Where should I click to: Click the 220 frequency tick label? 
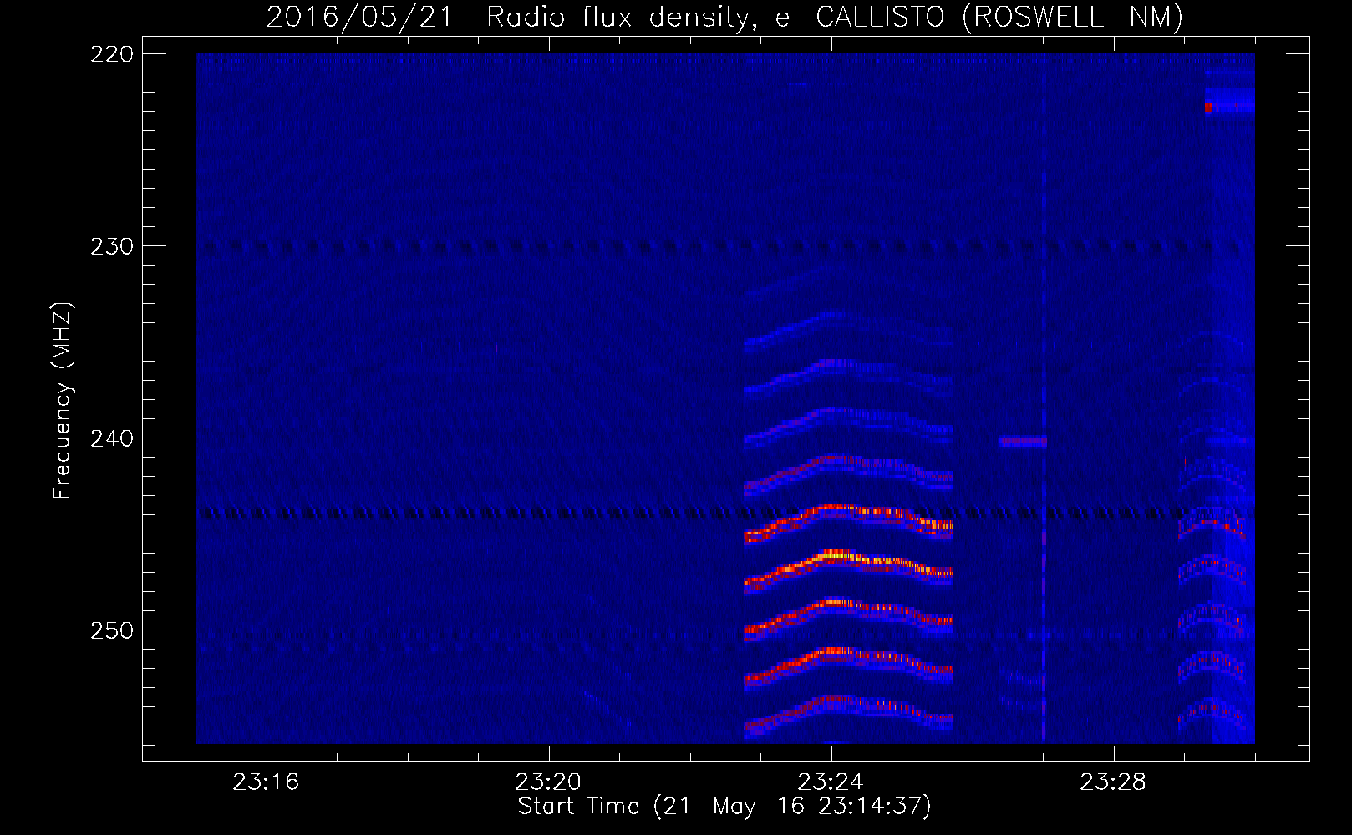pyautogui.click(x=112, y=54)
